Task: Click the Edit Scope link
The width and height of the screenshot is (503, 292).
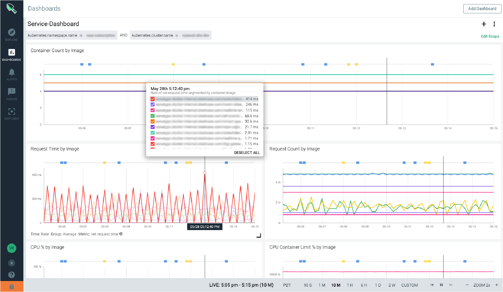Action: coord(490,36)
